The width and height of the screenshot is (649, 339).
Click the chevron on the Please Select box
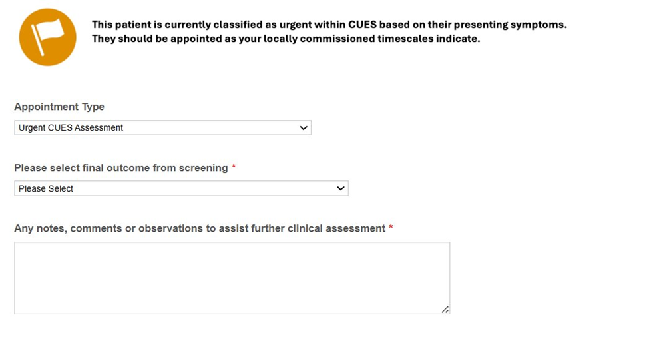(341, 188)
